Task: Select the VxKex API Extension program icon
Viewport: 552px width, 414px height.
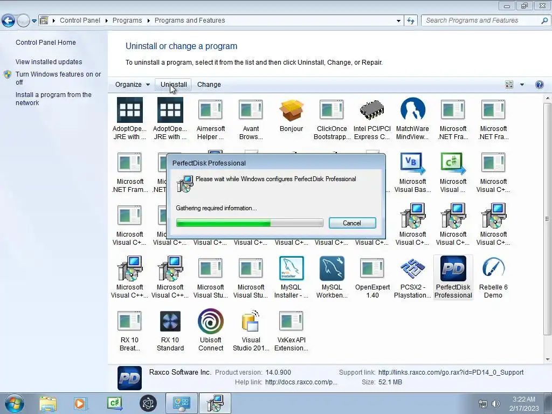Action: (291, 321)
